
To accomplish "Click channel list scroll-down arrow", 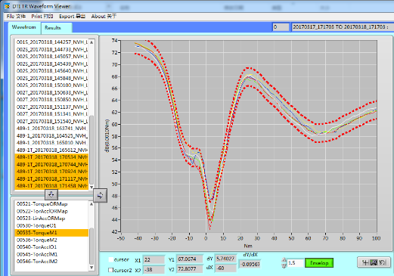I will [92, 268].
